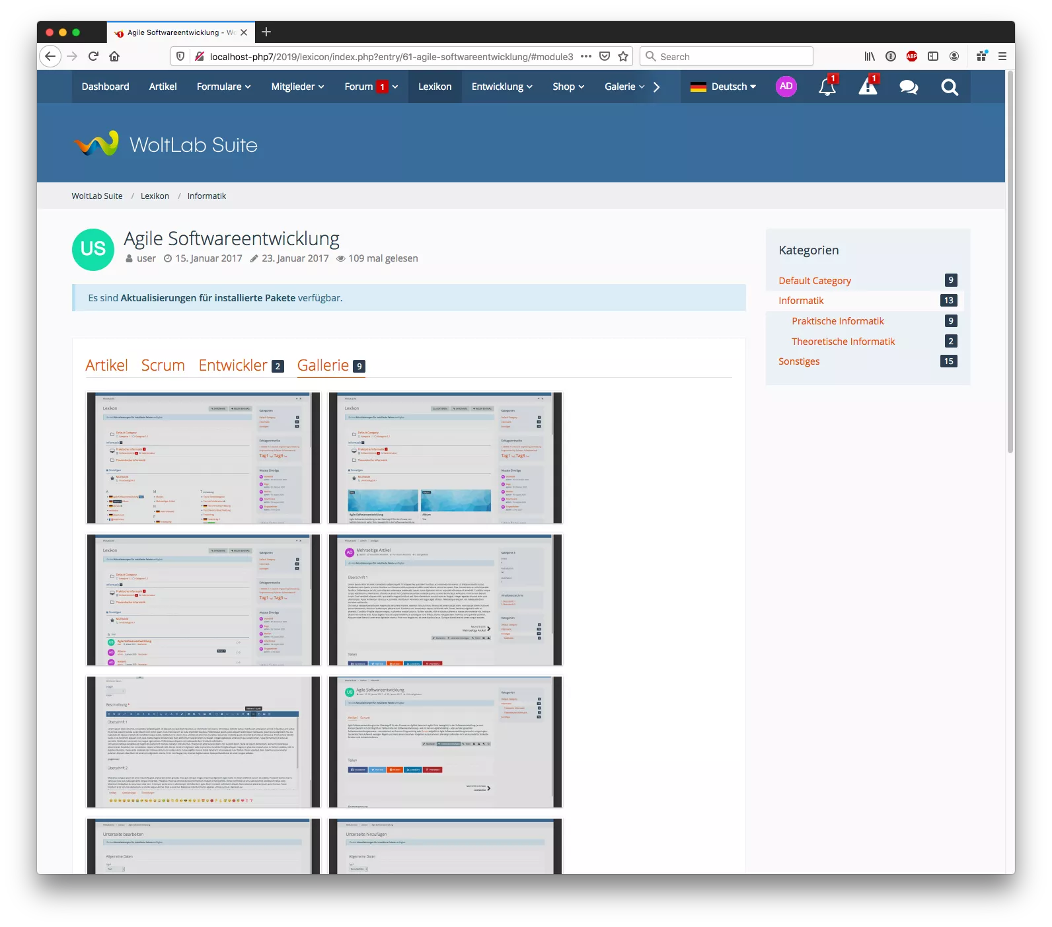Click Lexikon in the breadcrumb

click(x=155, y=196)
